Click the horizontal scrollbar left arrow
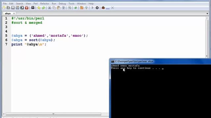 tap(4, 114)
